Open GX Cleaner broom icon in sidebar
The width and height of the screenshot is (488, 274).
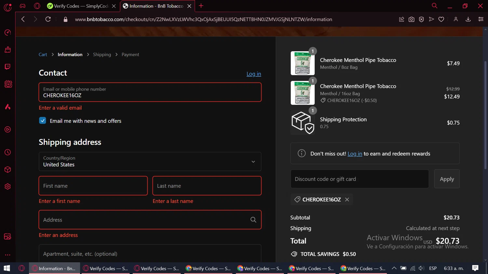(7, 50)
